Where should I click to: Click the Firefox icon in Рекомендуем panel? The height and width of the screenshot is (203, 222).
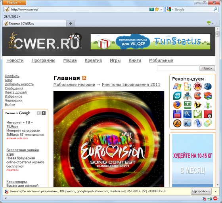tap(177, 105)
